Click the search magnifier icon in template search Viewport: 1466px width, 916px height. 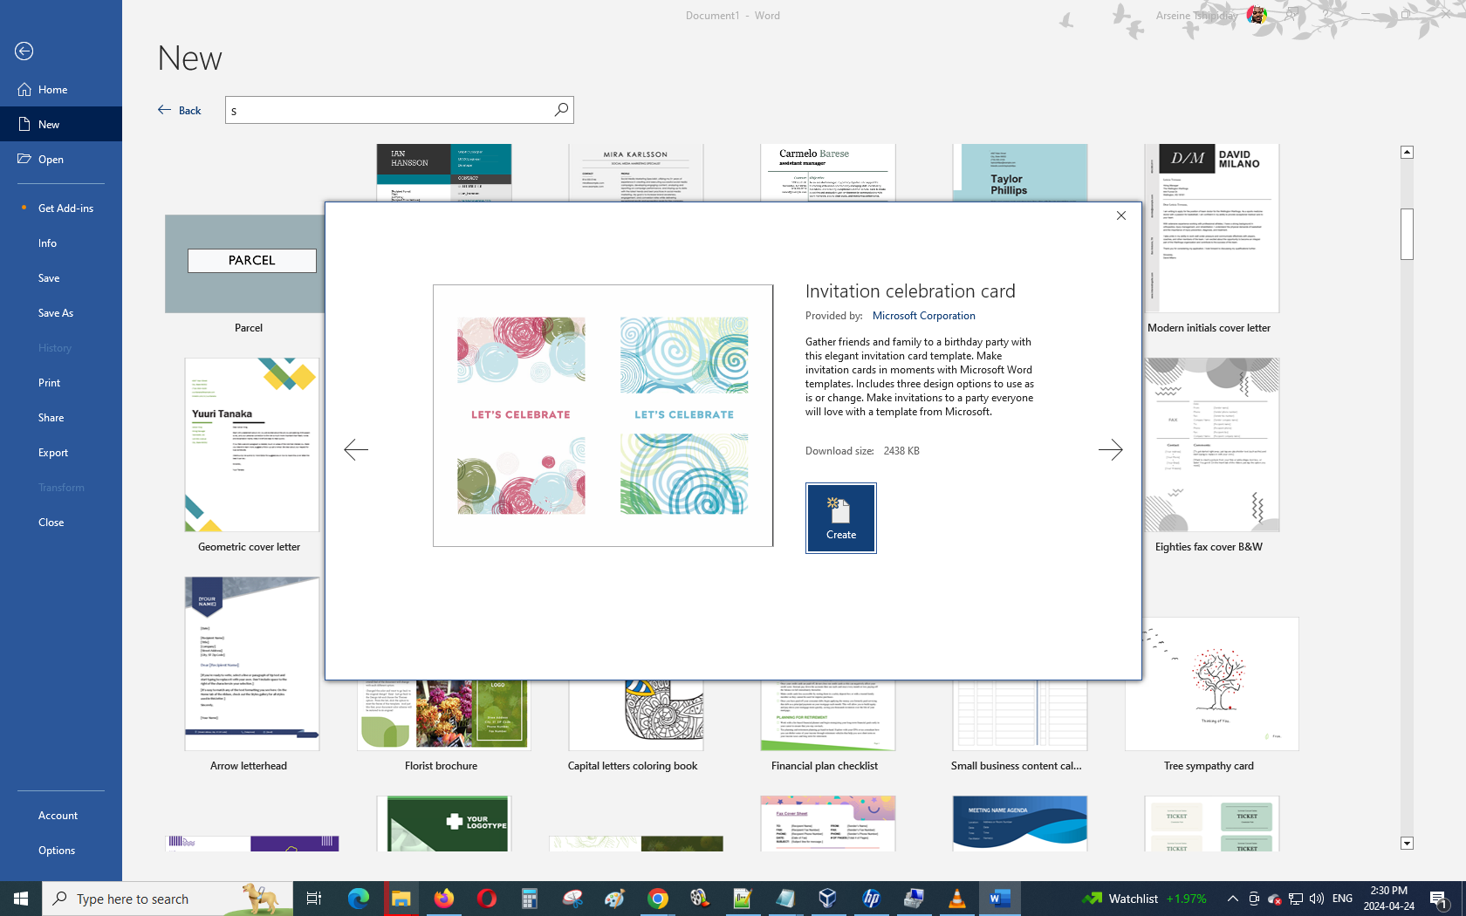point(561,110)
